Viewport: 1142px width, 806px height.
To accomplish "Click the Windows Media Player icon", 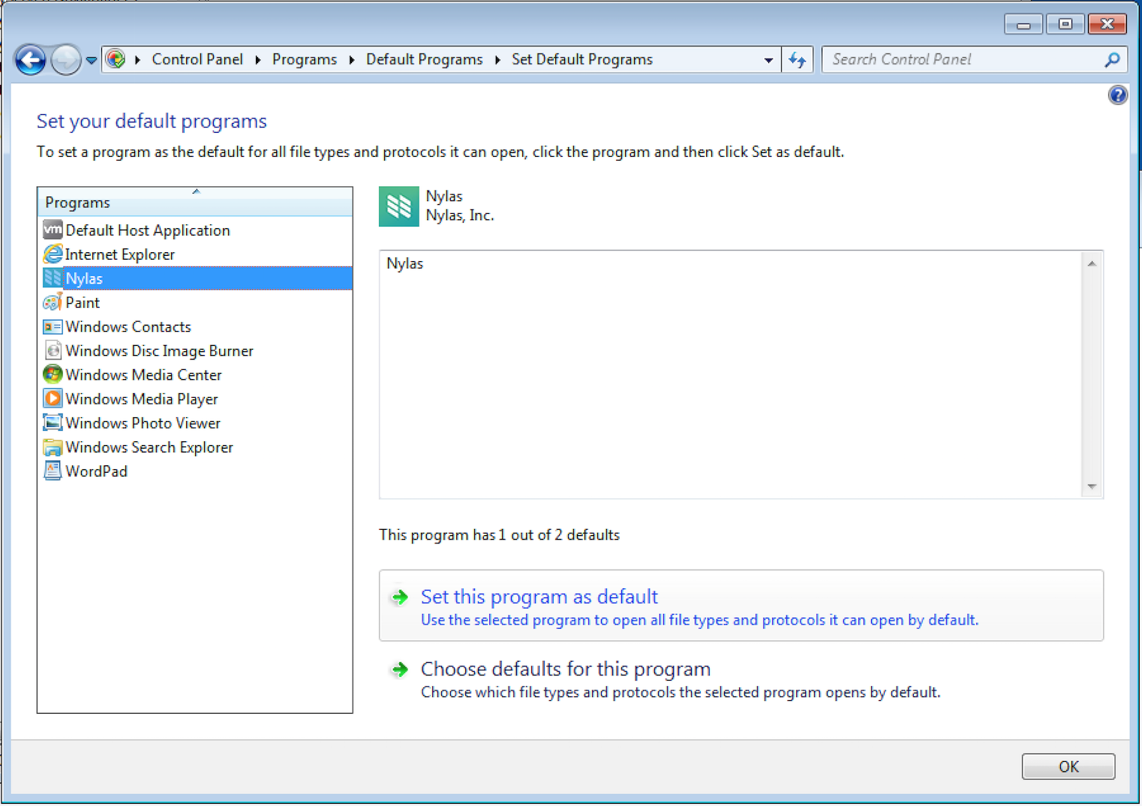I will coord(53,398).
